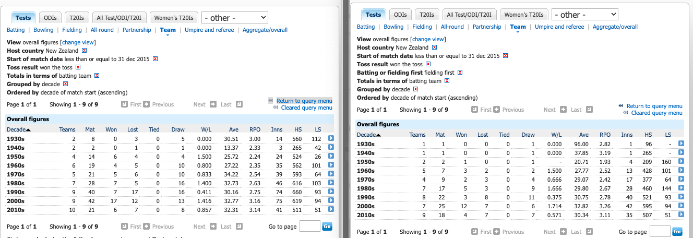Switch to ODIs tab in left panel

click(50, 18)
